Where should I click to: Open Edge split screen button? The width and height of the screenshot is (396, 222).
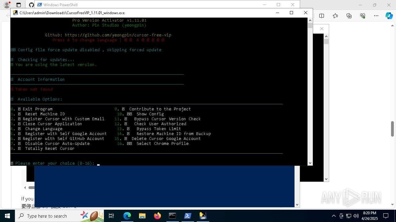[x=322, y=16]
